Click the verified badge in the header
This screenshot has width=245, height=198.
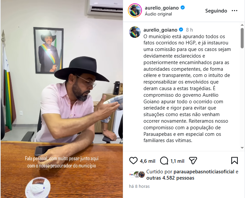click(x=182, y=8)
